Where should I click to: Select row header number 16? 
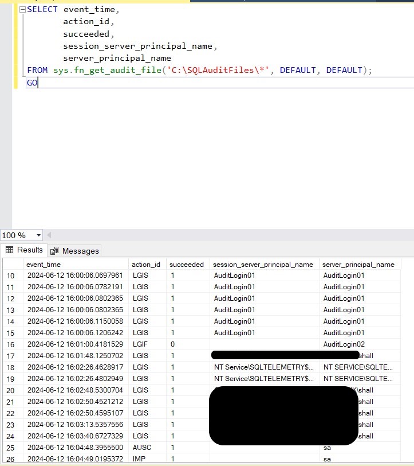13,344
